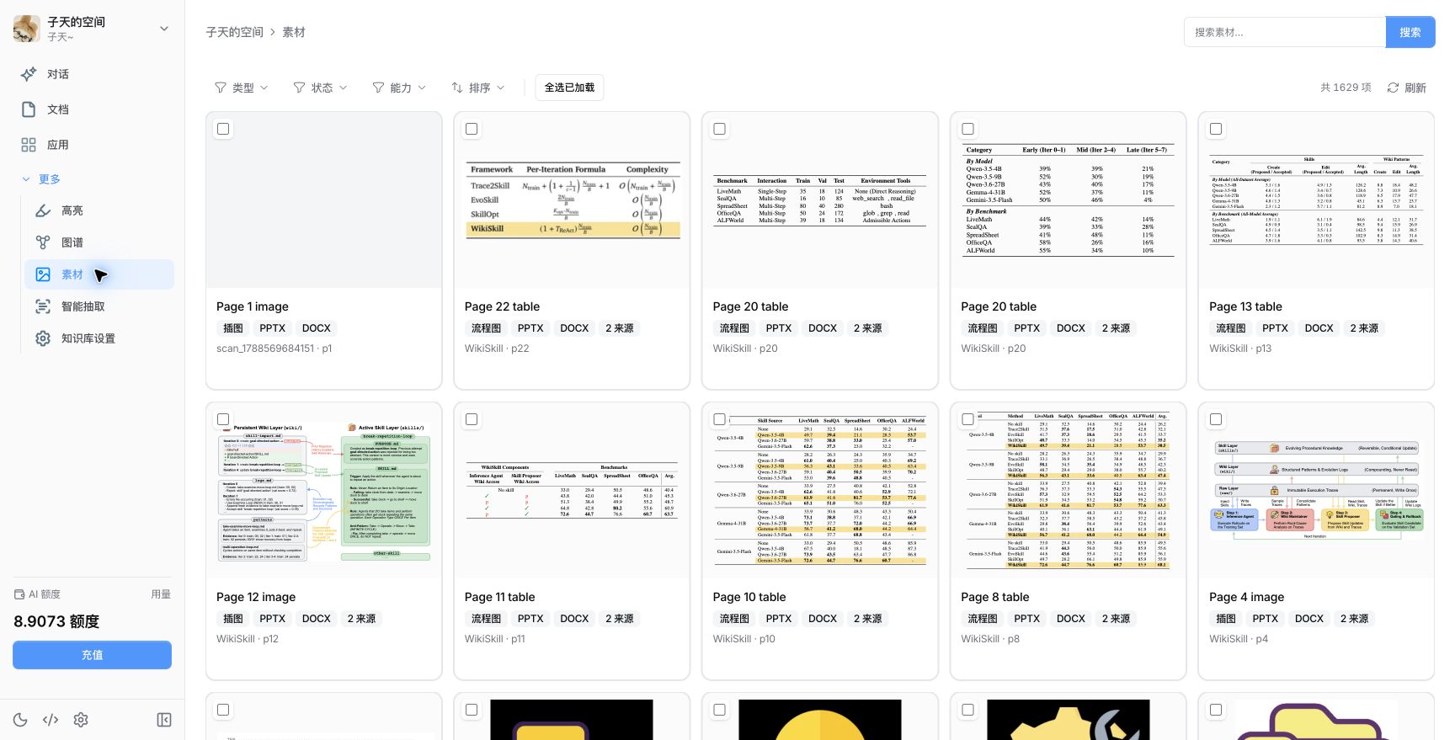Screen dimensions: 1455x740
Task: Click the 能力 filter funnel icon
Action: [x=378, y=88]
